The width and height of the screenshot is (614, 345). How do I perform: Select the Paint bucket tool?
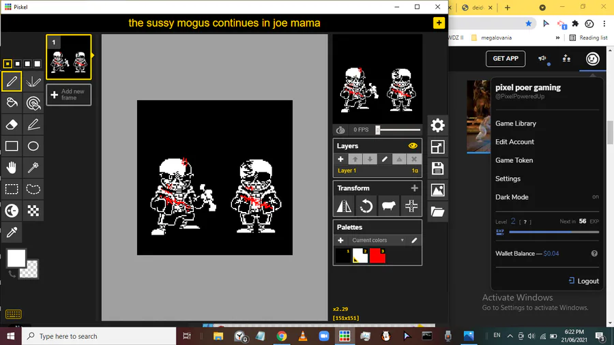12,103
